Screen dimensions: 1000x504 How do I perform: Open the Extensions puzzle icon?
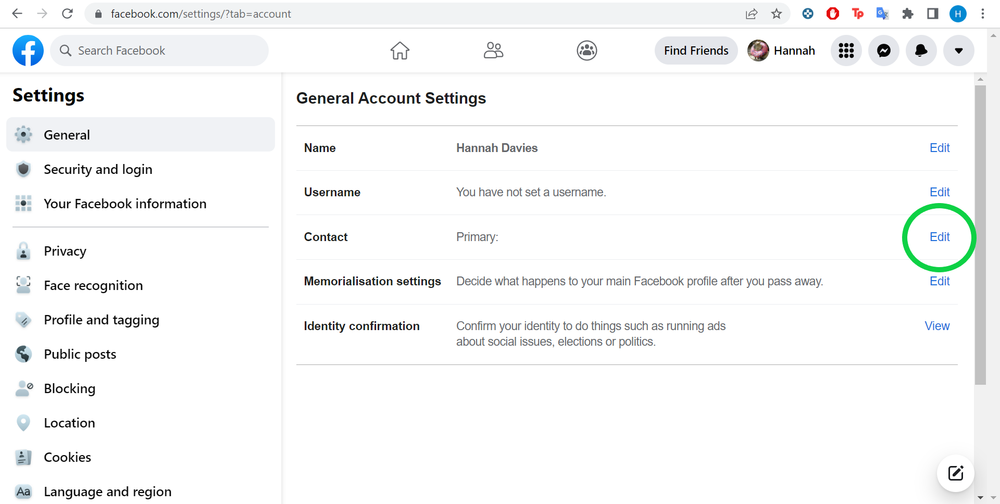point(908,14)
